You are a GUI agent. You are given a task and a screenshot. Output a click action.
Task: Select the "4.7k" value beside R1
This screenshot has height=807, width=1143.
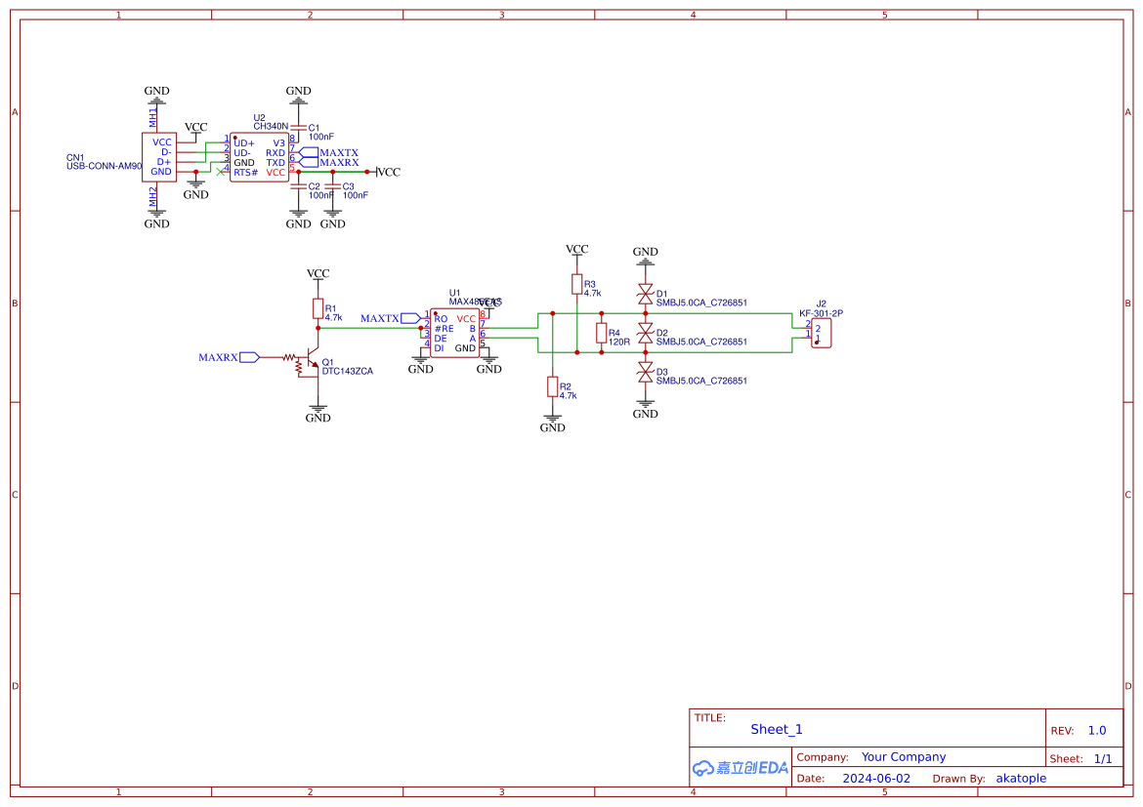click(333, 317)
